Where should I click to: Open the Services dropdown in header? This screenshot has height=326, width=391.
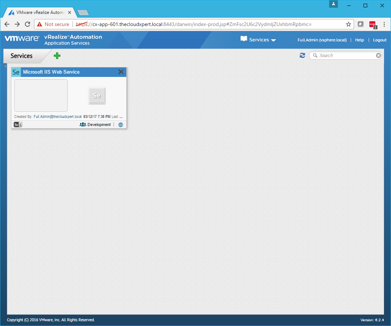click(258, 40)
